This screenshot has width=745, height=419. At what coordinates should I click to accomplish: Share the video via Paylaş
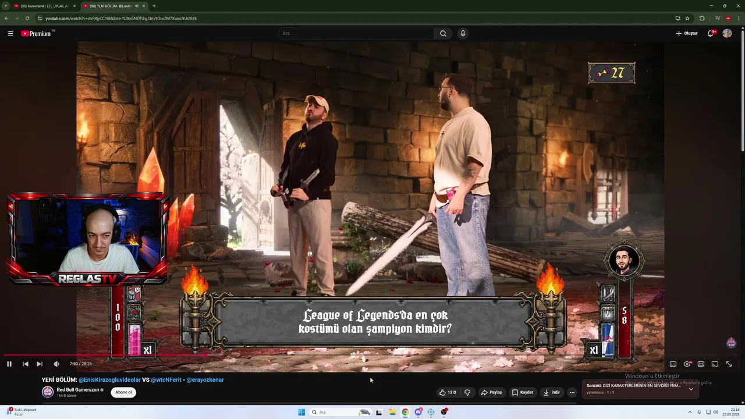click(x=491, y=392)
